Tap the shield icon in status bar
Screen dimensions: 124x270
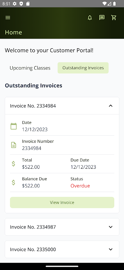point(21,4)
